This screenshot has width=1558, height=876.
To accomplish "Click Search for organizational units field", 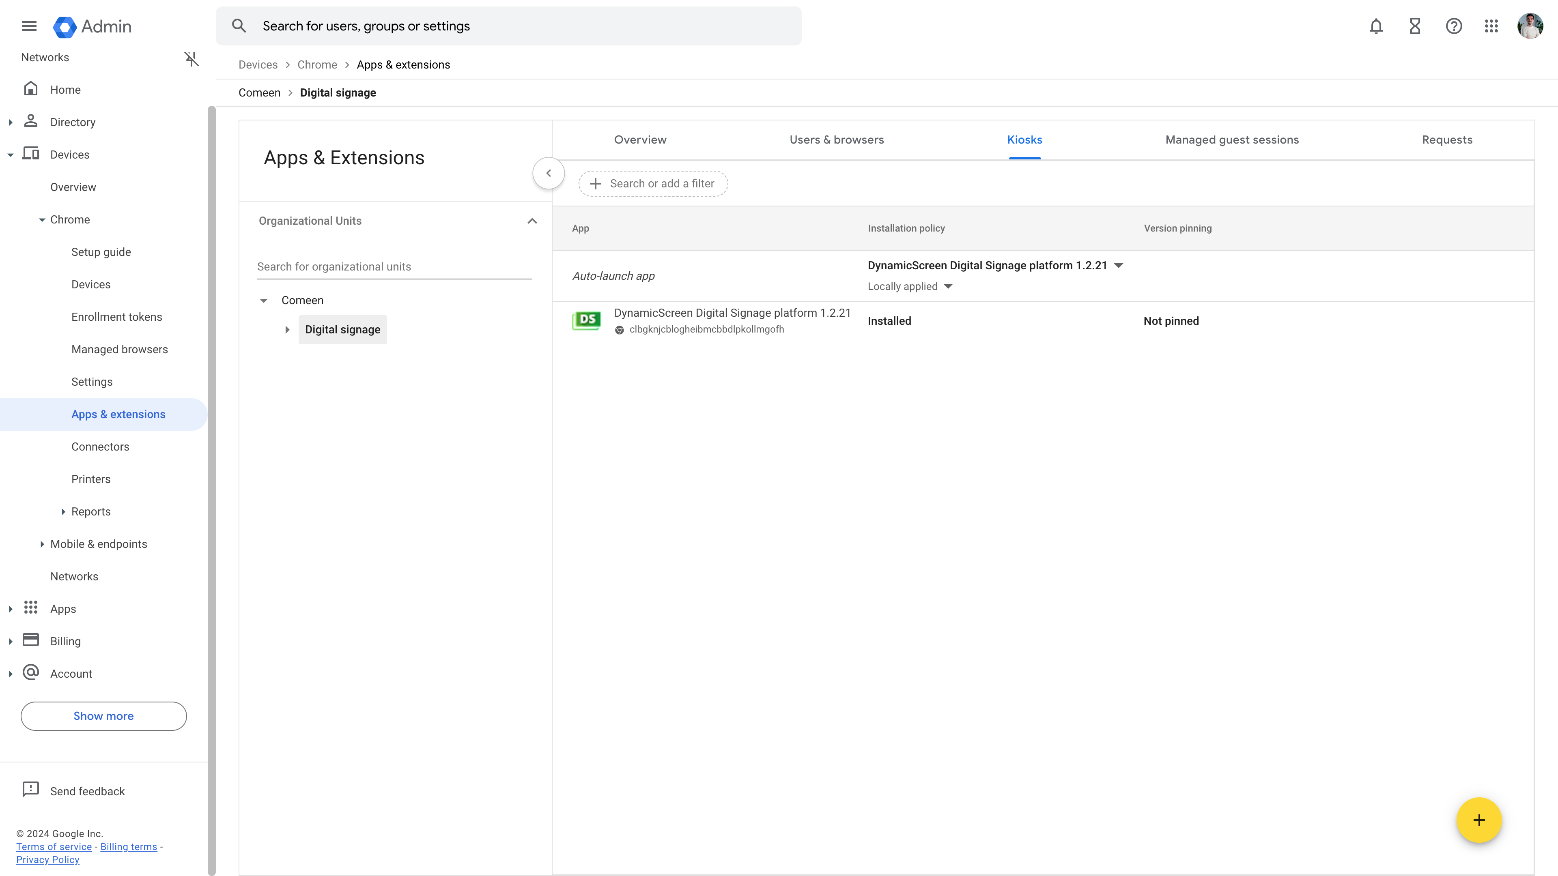I will (394, 266).
